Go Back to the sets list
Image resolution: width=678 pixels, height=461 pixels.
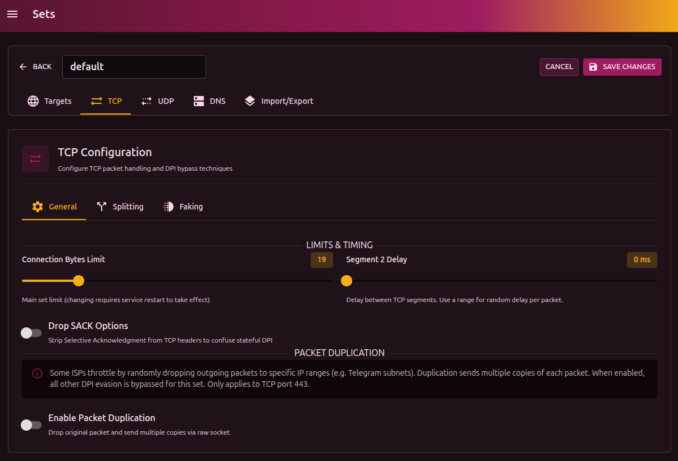(35, 67)
